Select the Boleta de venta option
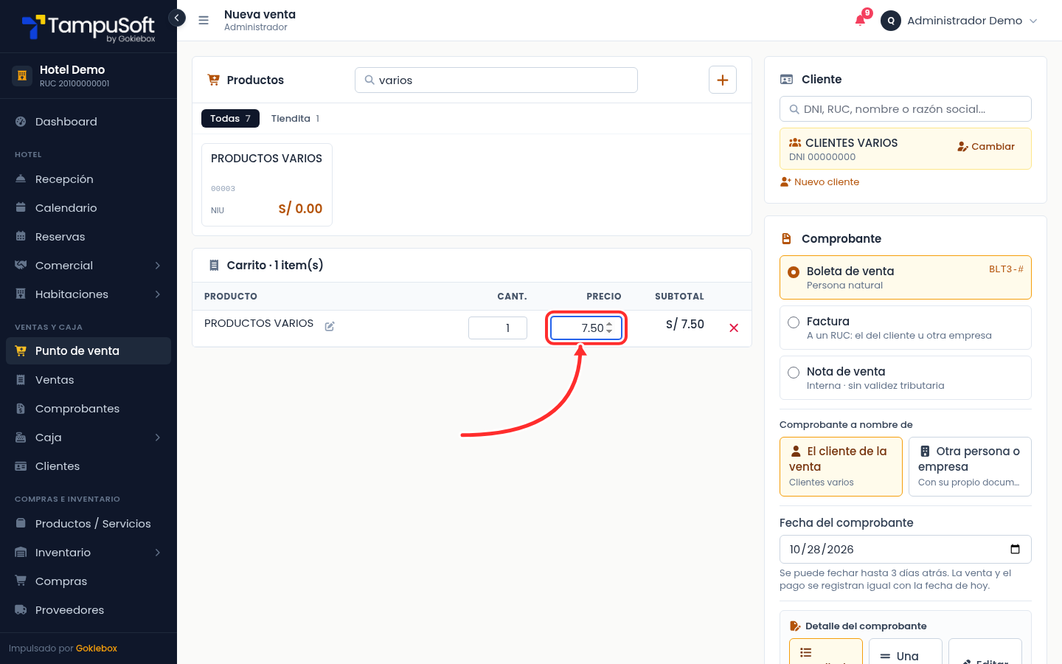 906,277
